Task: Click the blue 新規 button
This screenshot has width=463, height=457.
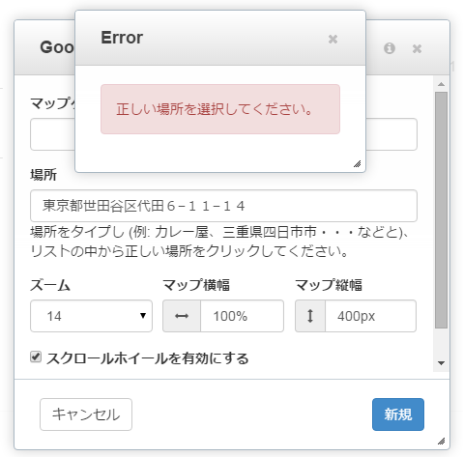Action: tap(398, 414)
